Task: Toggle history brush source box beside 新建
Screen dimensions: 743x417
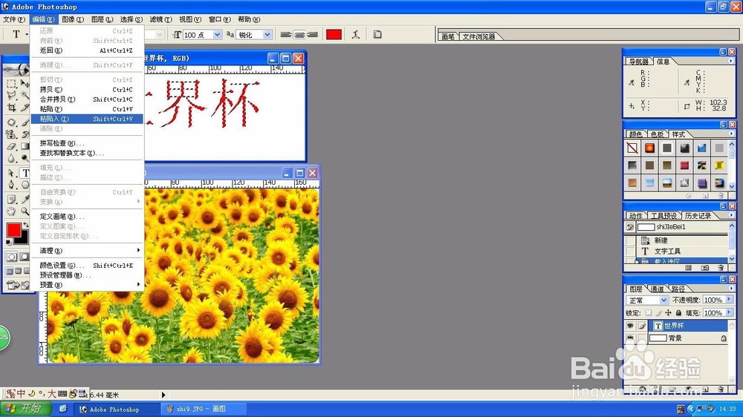Action: (x=630, y=240)
